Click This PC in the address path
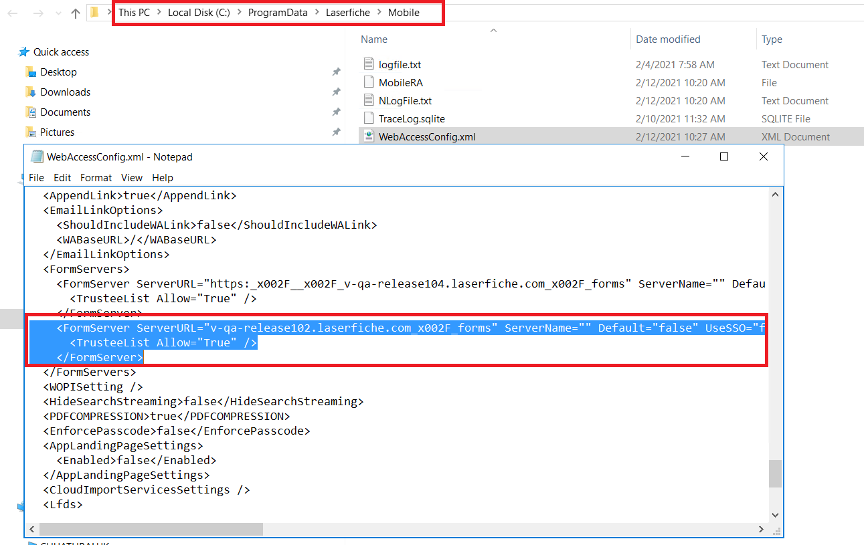This screenshot has width=864, height=545. (x=135, y=13)
